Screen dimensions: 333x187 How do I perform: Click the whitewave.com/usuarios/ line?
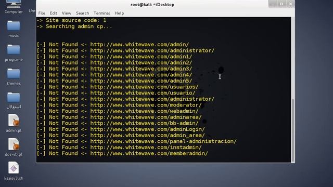point(118,87)
